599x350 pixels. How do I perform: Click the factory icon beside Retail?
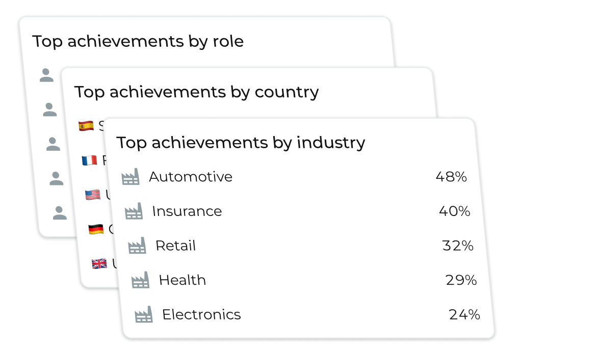[x=137, y=246]
